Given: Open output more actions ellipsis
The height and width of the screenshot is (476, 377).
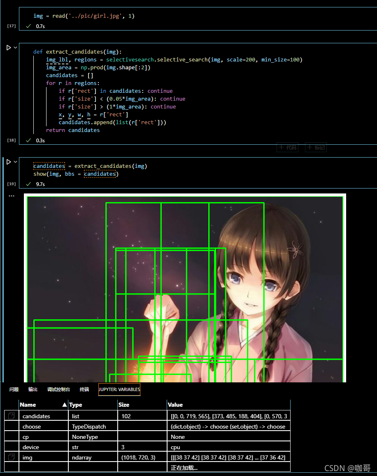Looking at the screenshot, I should (12, 196).
